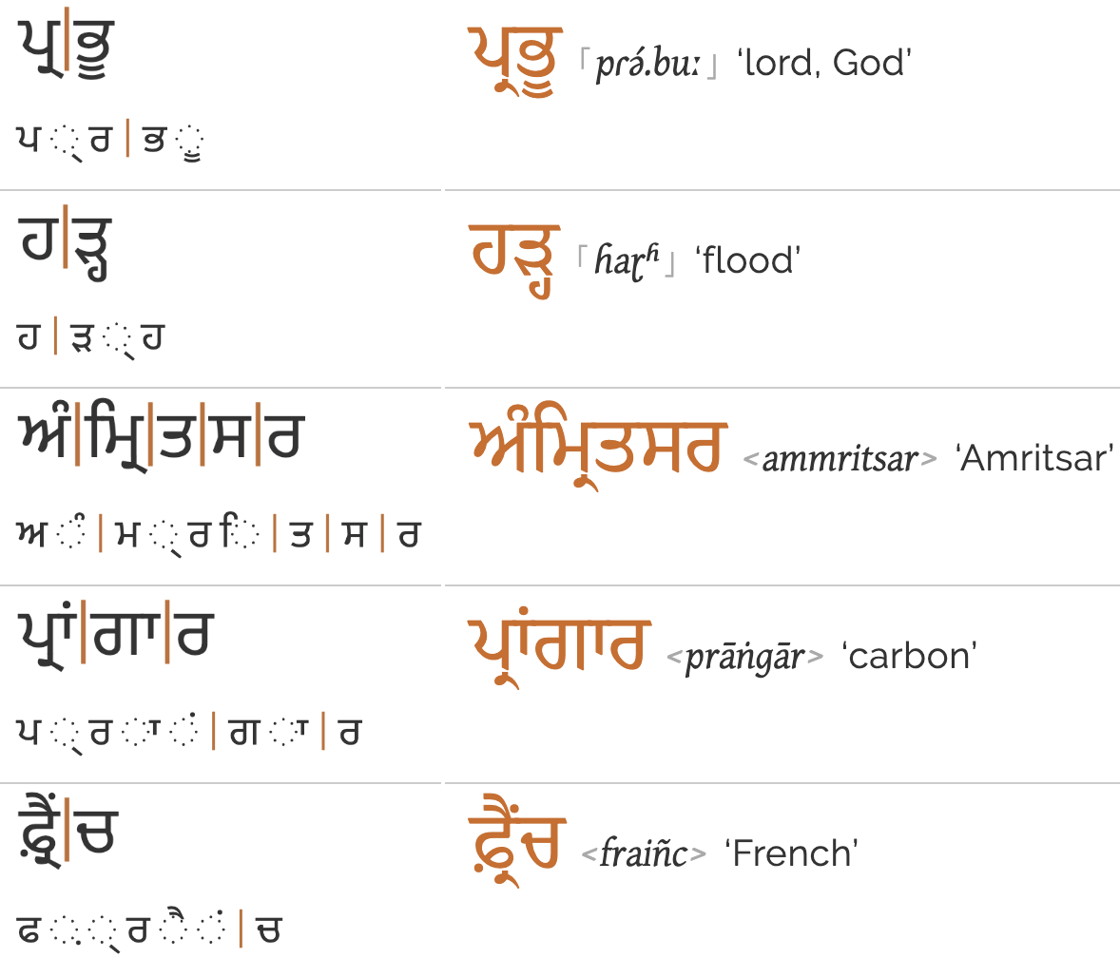Click the 'flood' translation text
Screen dimensions: 1120x977
[747, 260]
